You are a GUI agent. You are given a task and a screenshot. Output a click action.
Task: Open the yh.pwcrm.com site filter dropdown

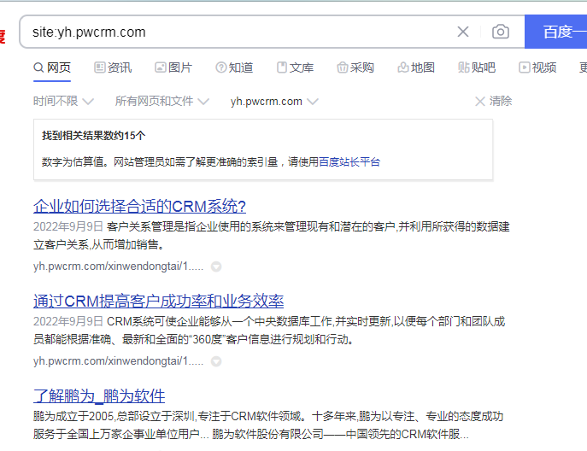[x=274, y=102]
